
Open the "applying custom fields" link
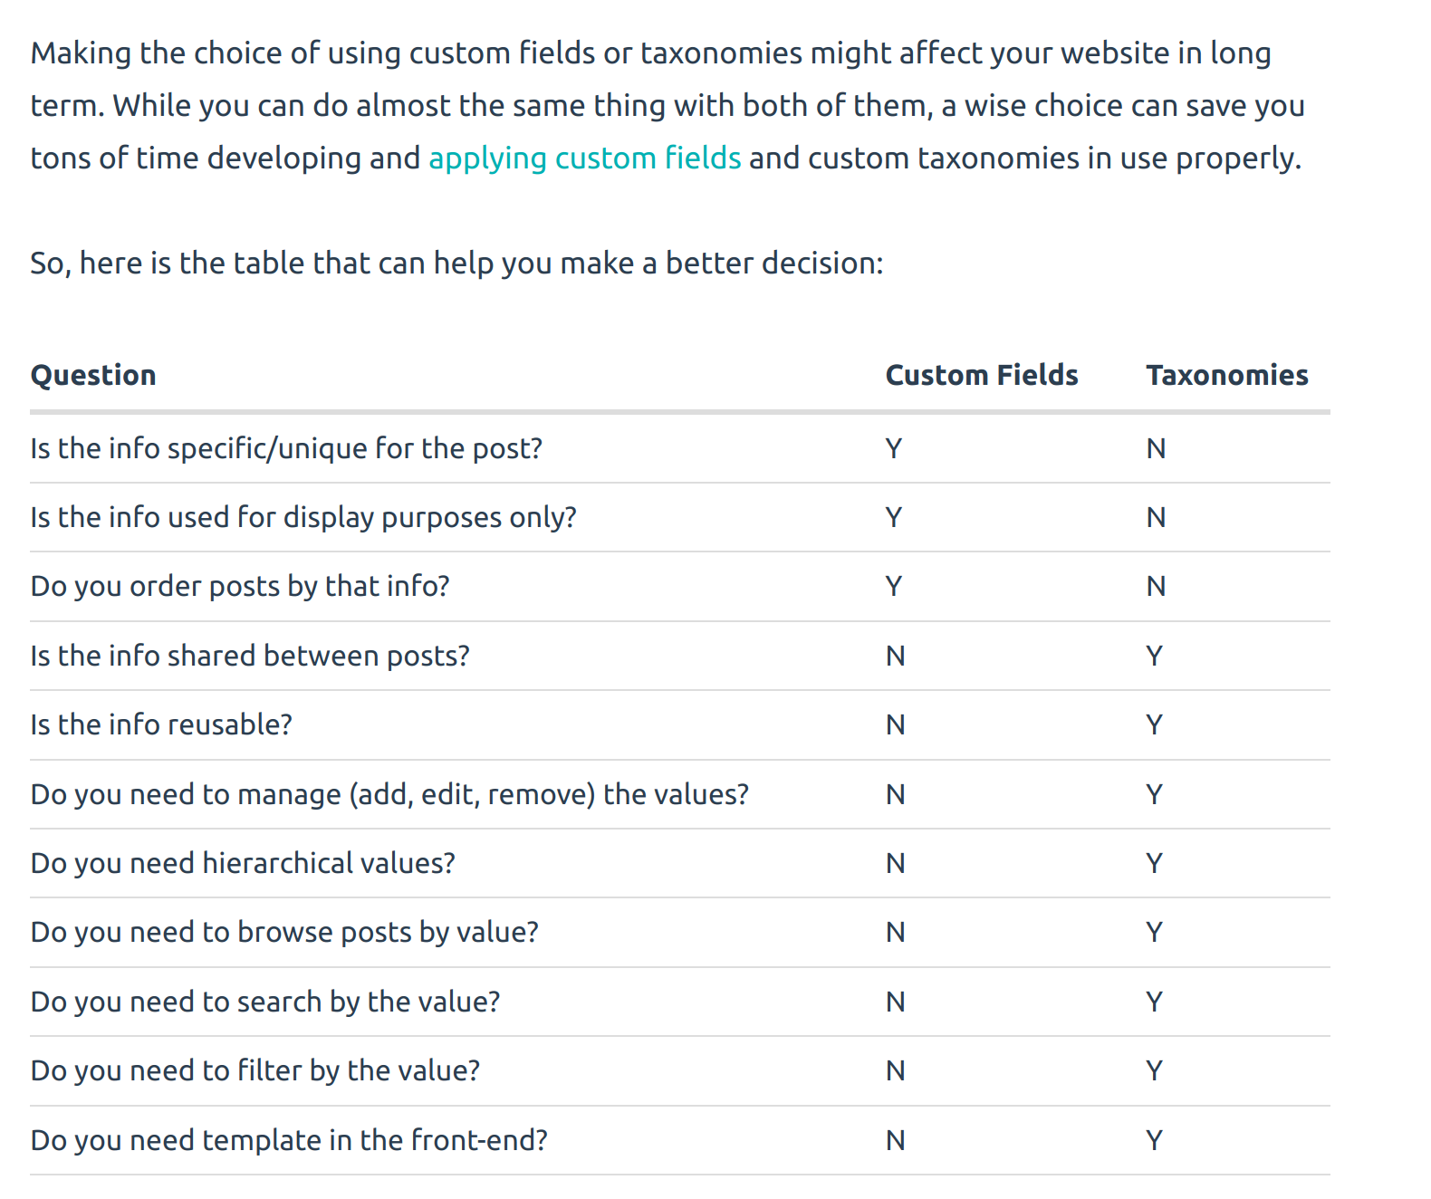[x=584, y=158]
